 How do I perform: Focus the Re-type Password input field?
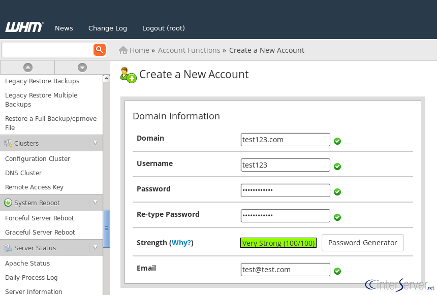tap(286, 216)
